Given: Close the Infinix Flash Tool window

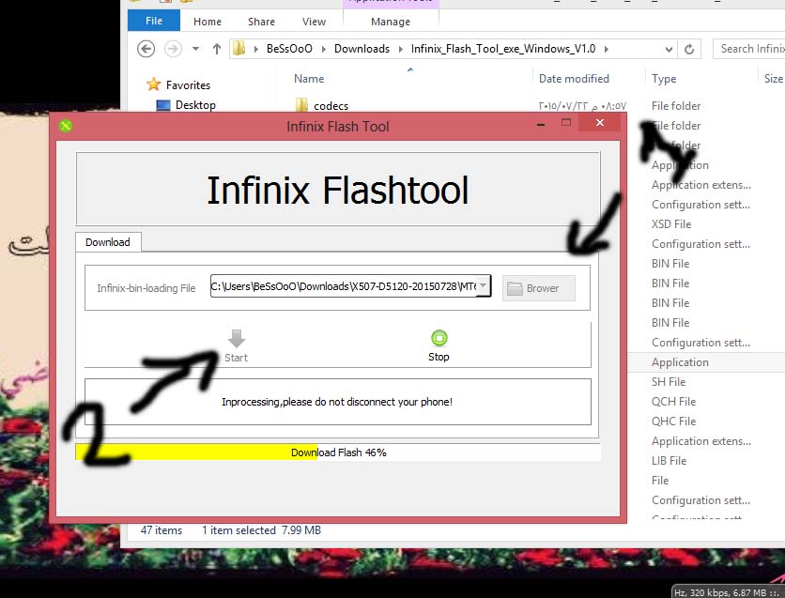Looking at the screenshot, I should coord(600,123).
